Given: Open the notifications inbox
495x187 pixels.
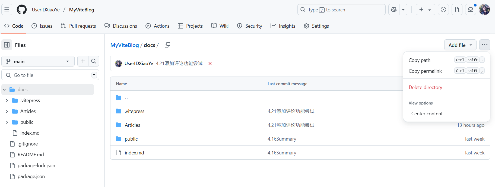Looking at the screenshot, I should click(471, 9).
